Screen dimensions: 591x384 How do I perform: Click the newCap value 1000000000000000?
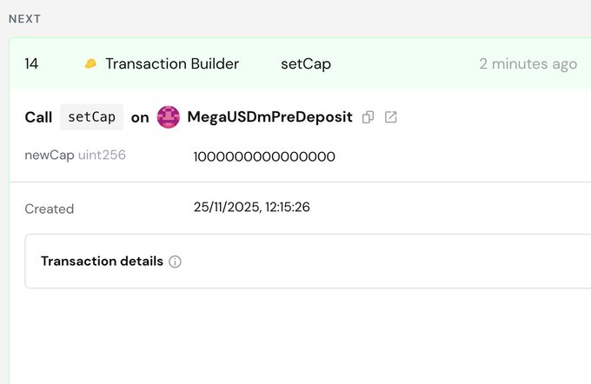coord(264,156)
